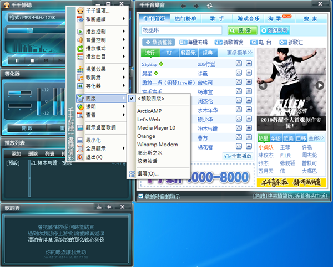Viewport: 333px width, 267px height.
Task: Click the refresh icon in 千千音樂窗 title bar
Action: coord(209,6)
